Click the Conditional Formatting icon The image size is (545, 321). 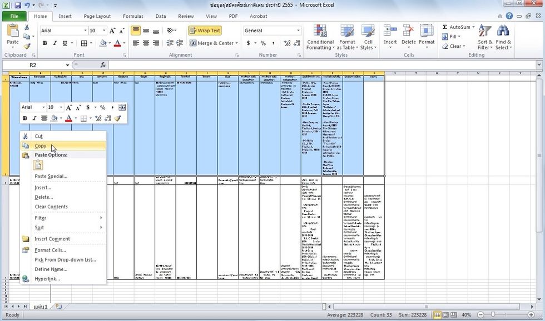click(320, 32)
